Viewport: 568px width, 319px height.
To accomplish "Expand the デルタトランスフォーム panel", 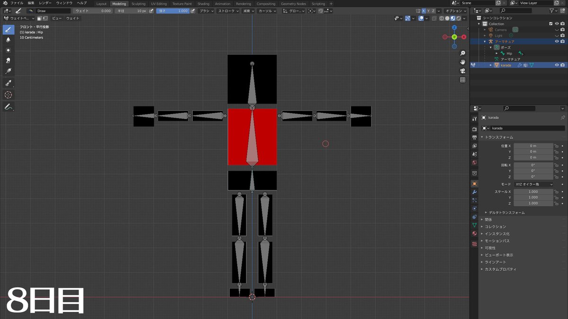I will [x=506, y=213].
